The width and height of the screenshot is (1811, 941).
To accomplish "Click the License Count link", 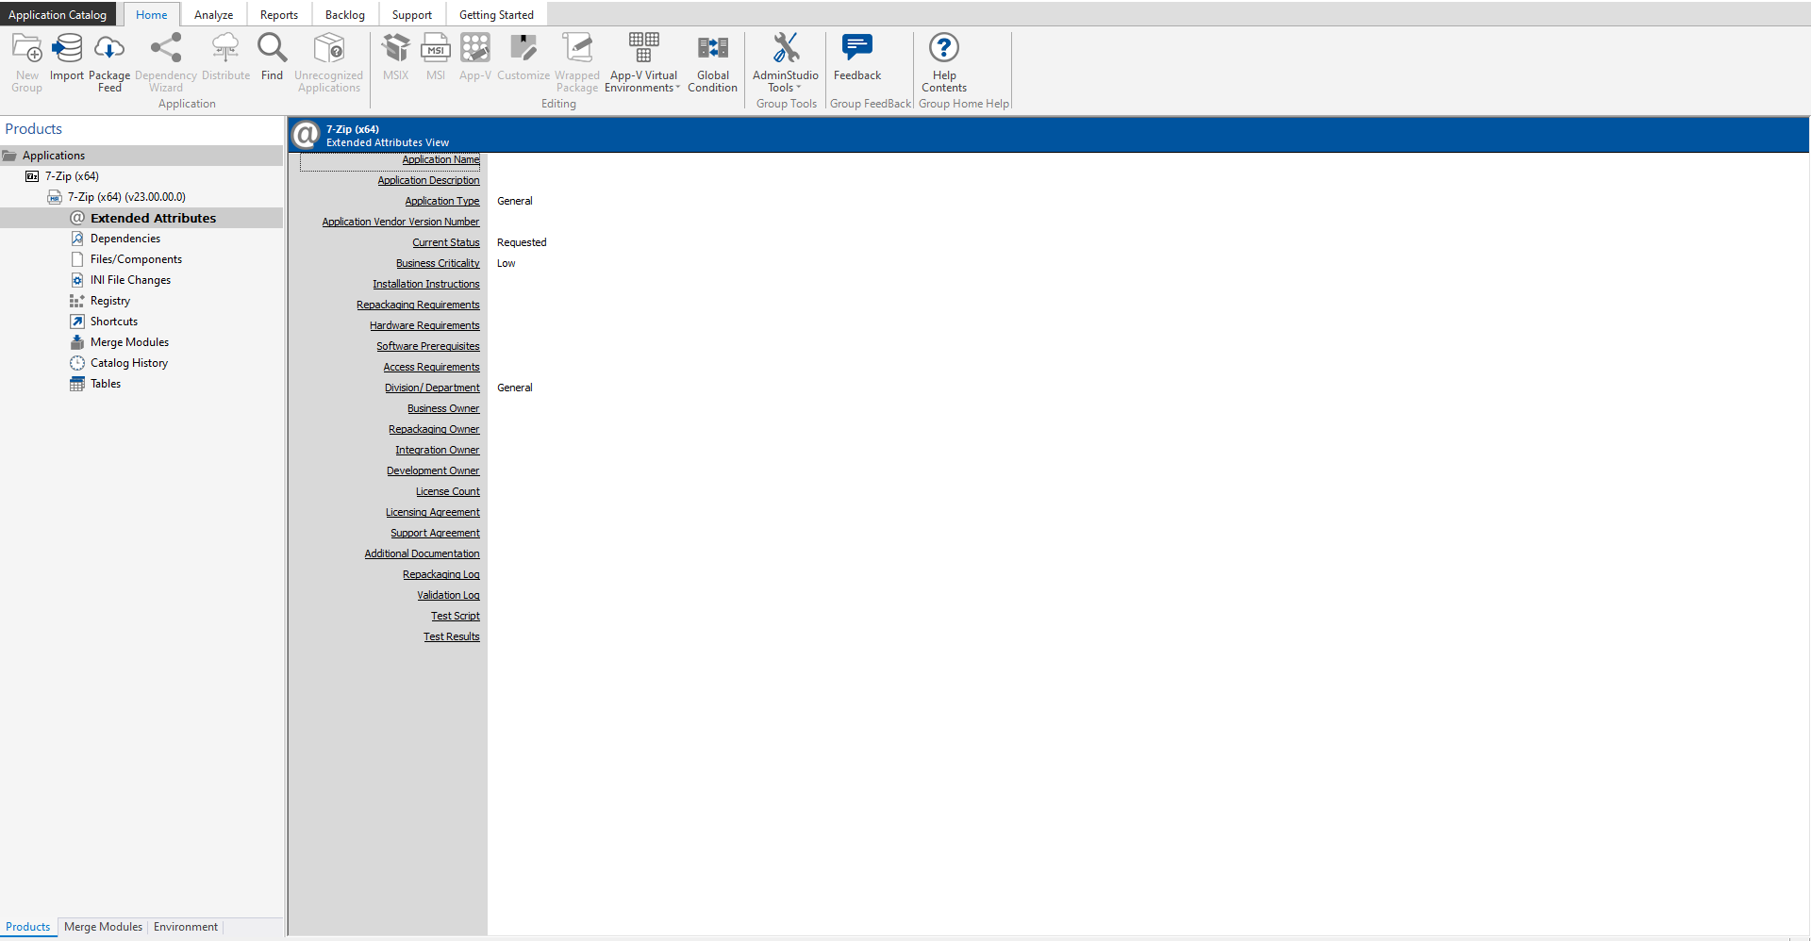I will (448, 492).
